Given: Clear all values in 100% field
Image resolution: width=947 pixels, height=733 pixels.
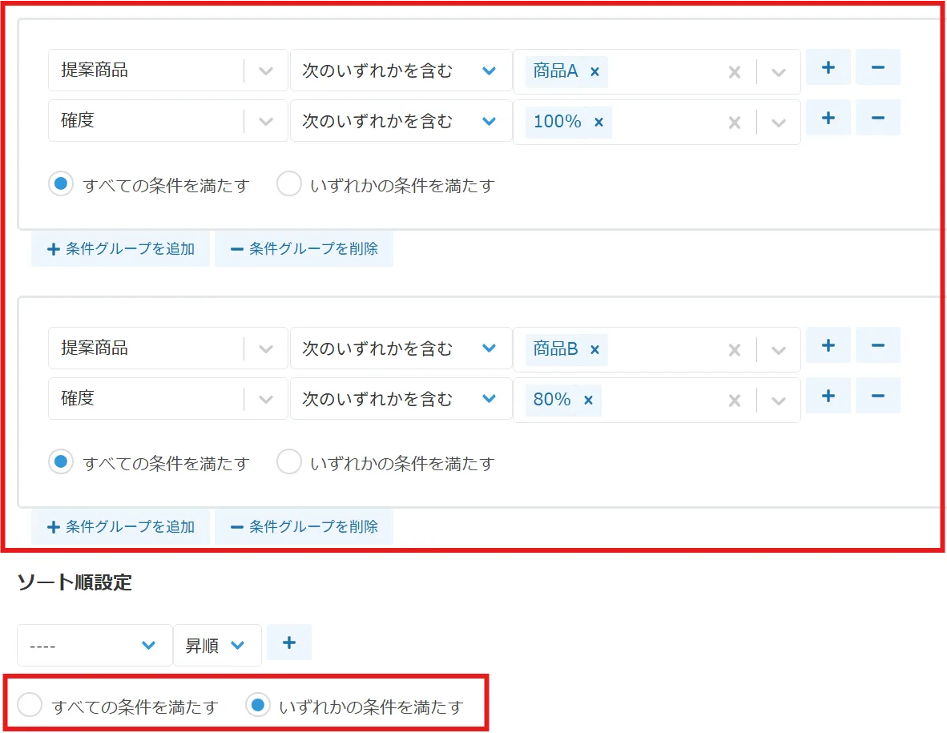Looking at the screenshot, I should coord(735,123).
